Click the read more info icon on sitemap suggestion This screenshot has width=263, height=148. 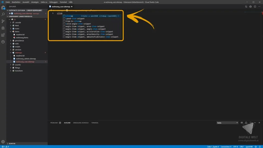pos(118,16)
